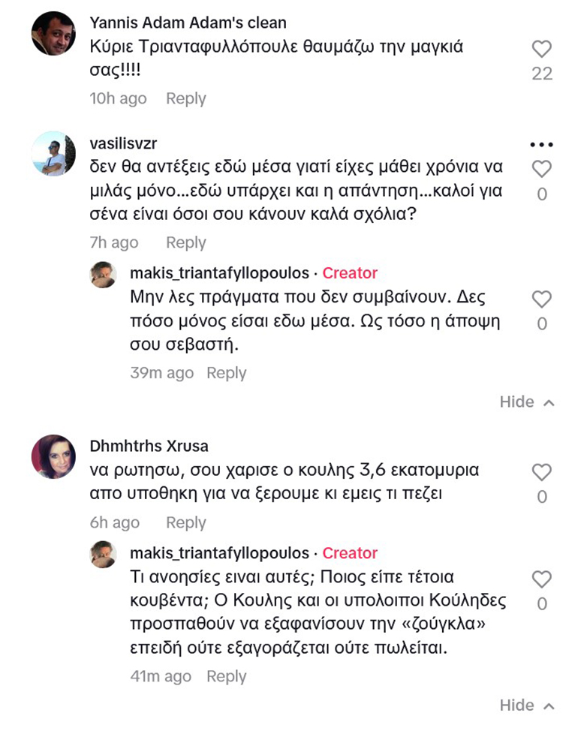The image size is (587, 734).
Task: Collapse replies under Dhmhtrhs Xrusa's comment using Hide
Action: (526, 705)
